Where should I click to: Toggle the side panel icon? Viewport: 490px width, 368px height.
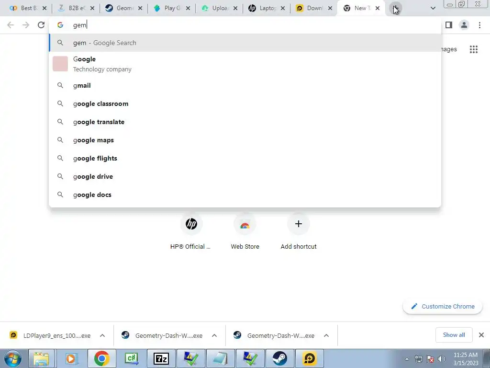(x=449, y=25)
